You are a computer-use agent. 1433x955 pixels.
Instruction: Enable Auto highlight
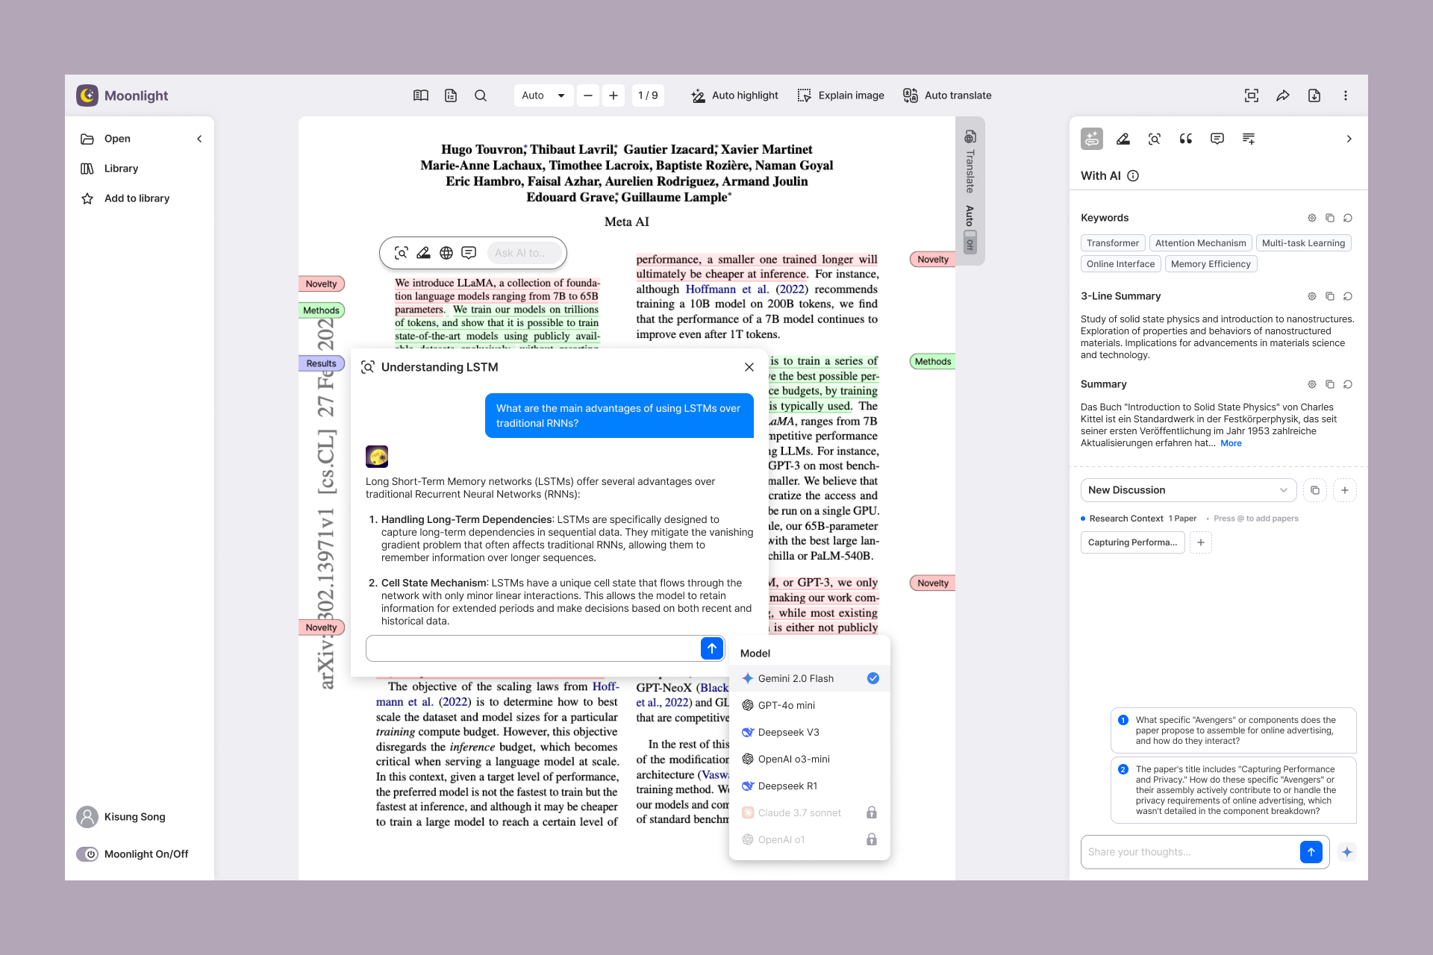734,95
